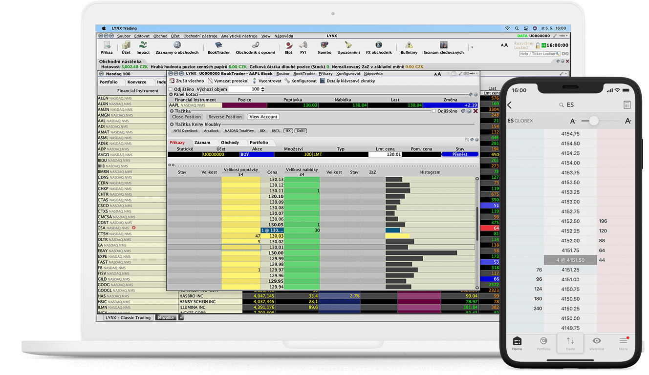
Task: Click the Výchozí objem 100 field
Action: point(244,89)
